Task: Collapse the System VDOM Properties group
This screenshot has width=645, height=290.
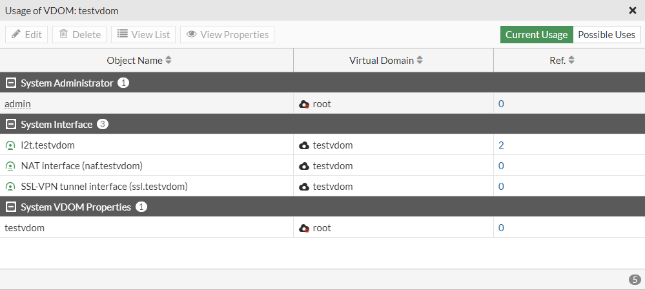Action: pos(10,207)
